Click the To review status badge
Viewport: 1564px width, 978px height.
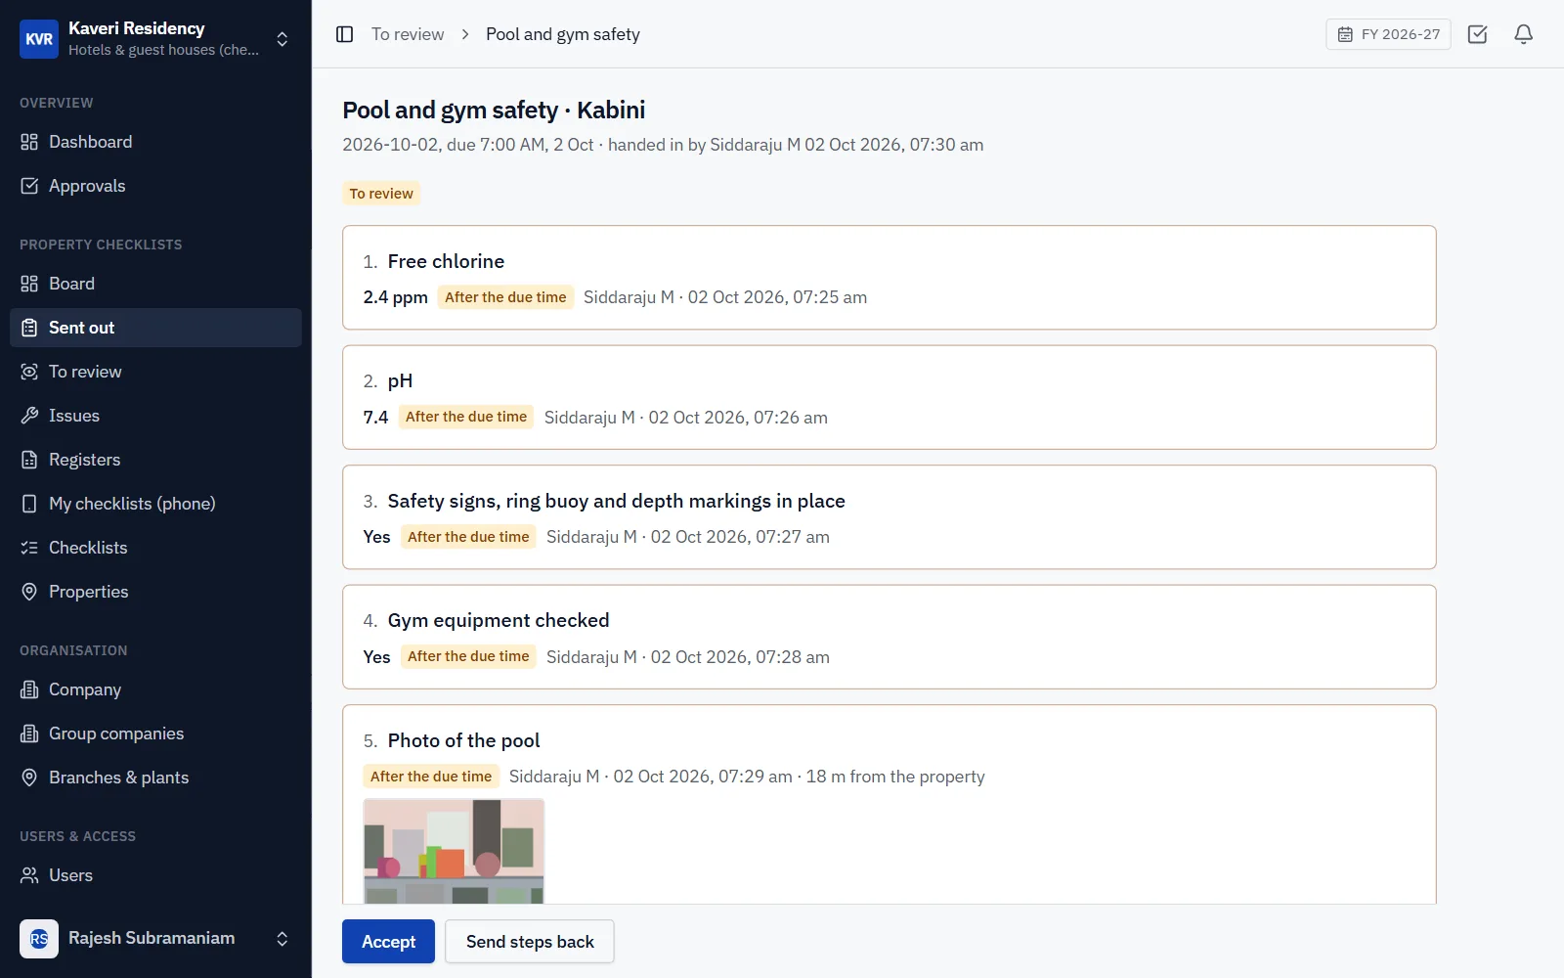(x=381, y=194)
